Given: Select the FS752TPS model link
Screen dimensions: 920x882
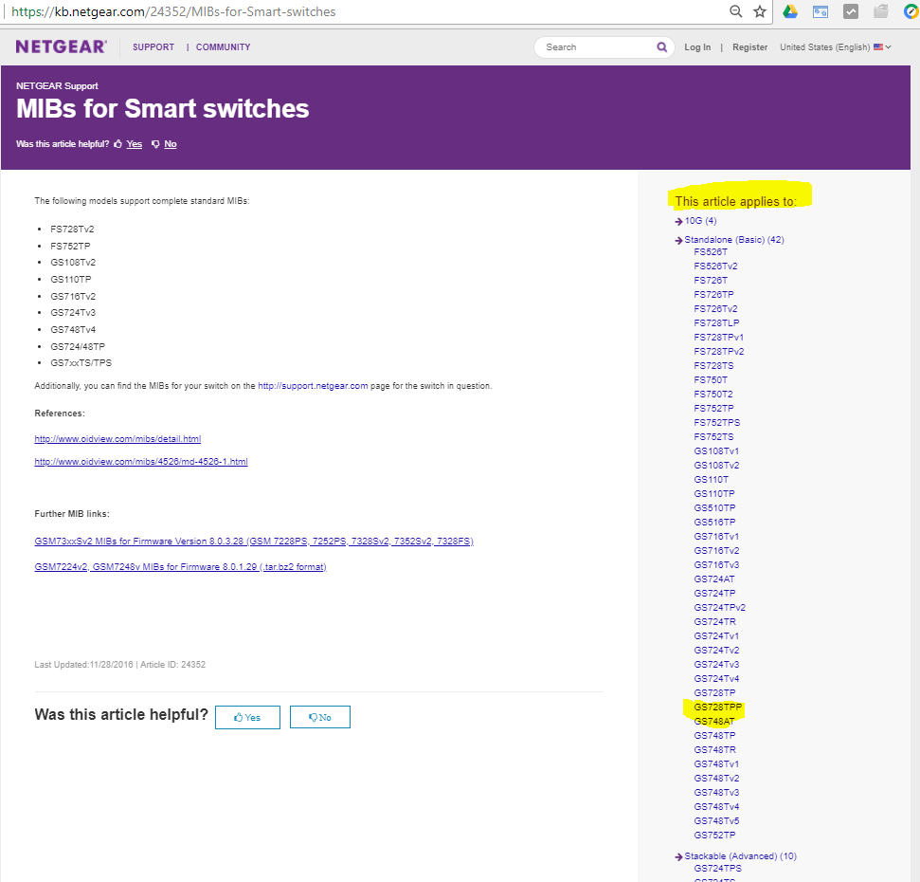Looking at the screenshot, I should 716,422.
